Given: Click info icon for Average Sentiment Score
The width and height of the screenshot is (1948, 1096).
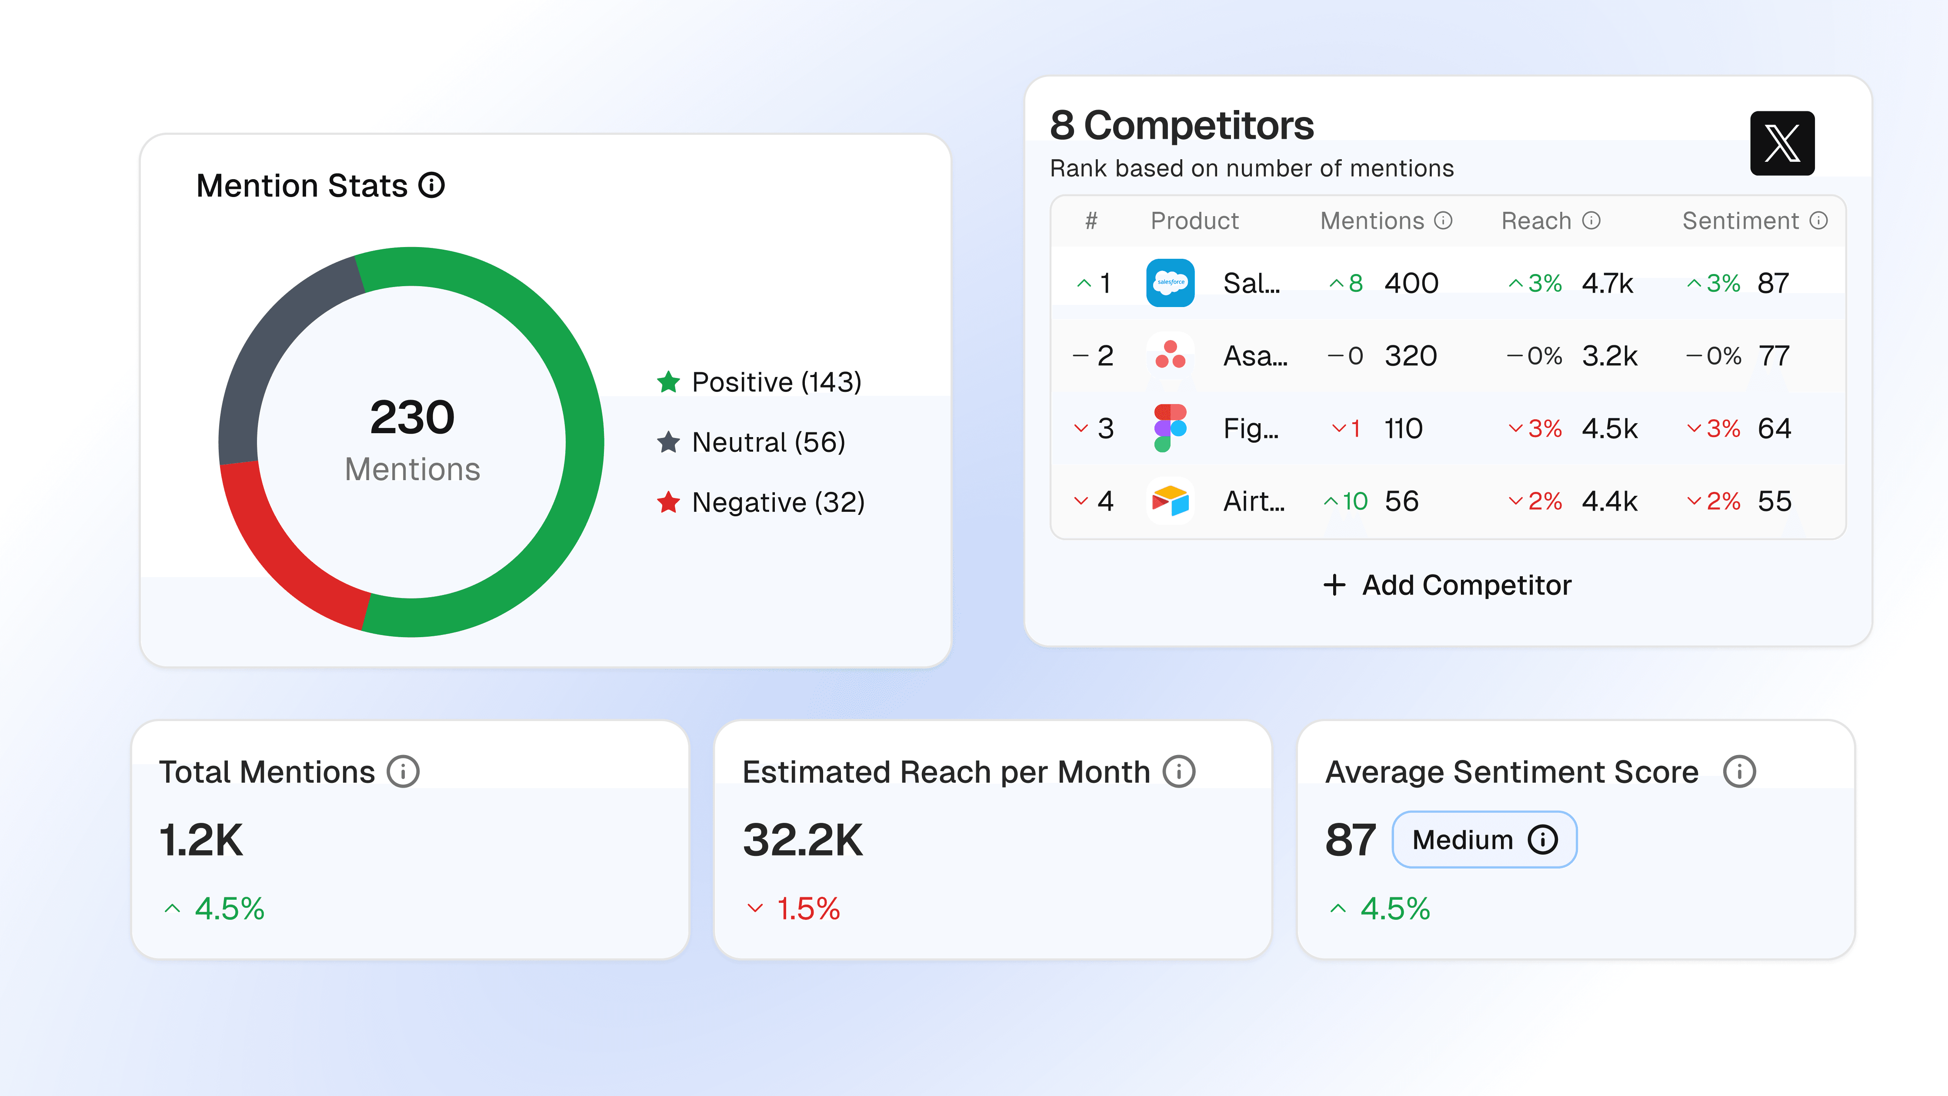Looking at the screenshot, I should 1739,772.
